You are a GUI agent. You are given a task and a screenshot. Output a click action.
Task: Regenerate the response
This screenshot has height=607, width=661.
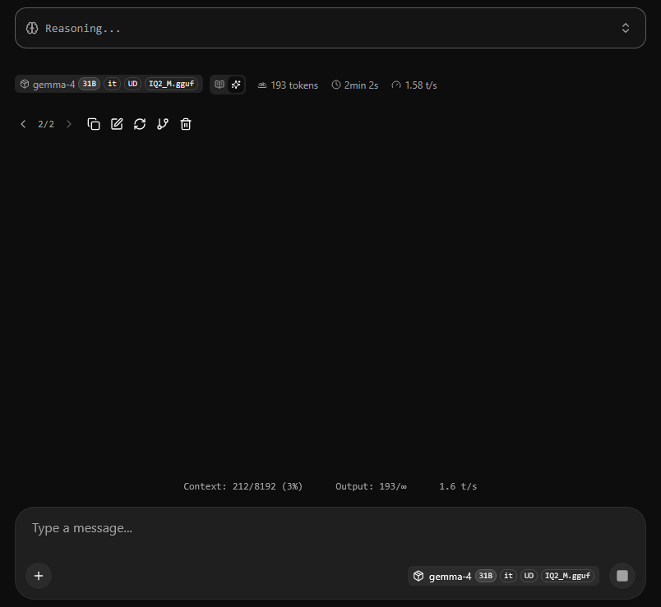(140, 124)
